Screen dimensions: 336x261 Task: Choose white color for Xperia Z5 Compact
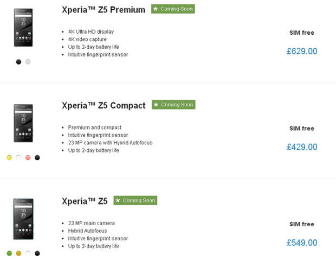(18, 157)
